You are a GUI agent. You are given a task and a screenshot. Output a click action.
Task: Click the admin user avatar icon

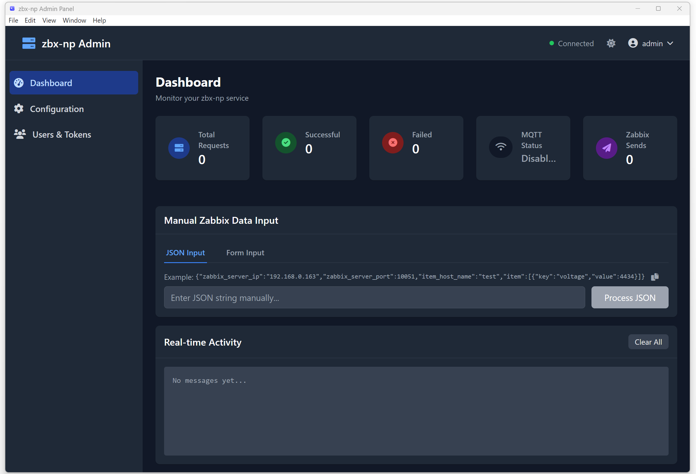click(633, 43)
